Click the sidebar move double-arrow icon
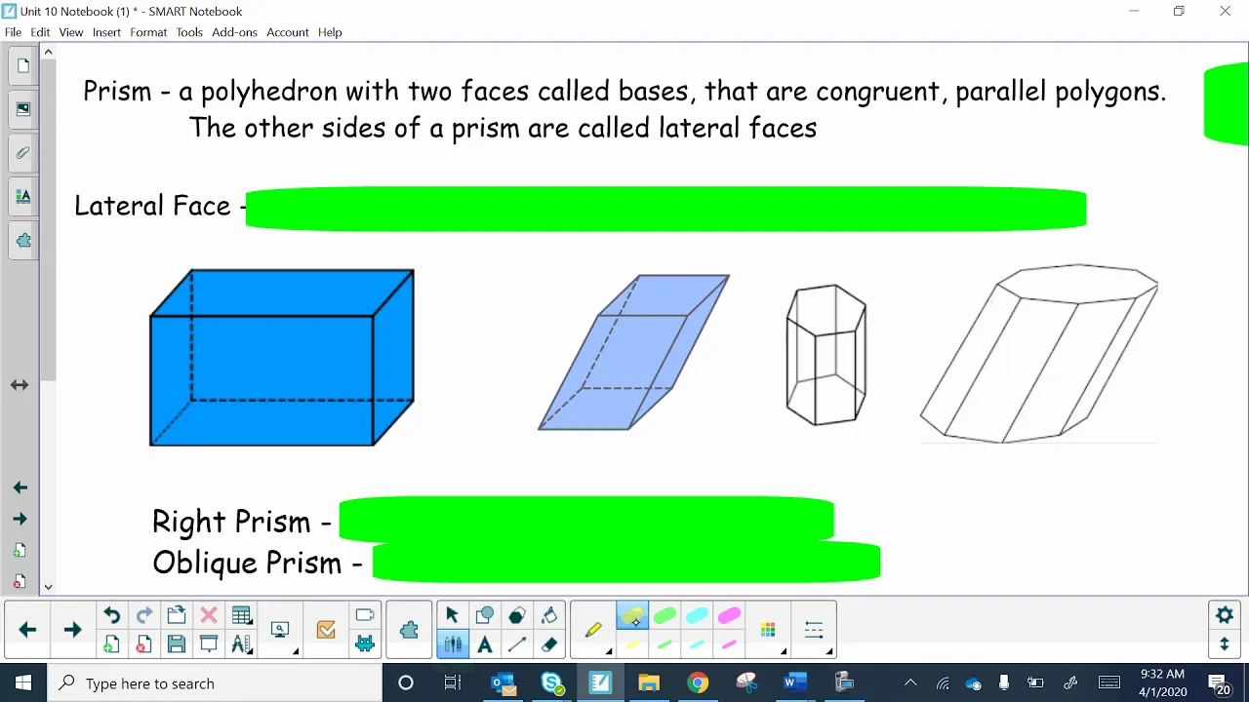1249x702 pixels. coord(20,385)
